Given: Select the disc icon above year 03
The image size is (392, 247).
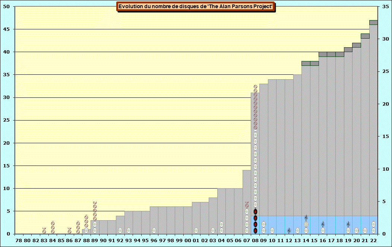Looking at the screenshot, I should (213, 231).
